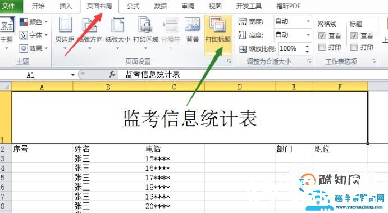This screenshot has height=213, width=388.
Task: Toggle Headings Print (打印) checkbox
Action: pos(354,47)
